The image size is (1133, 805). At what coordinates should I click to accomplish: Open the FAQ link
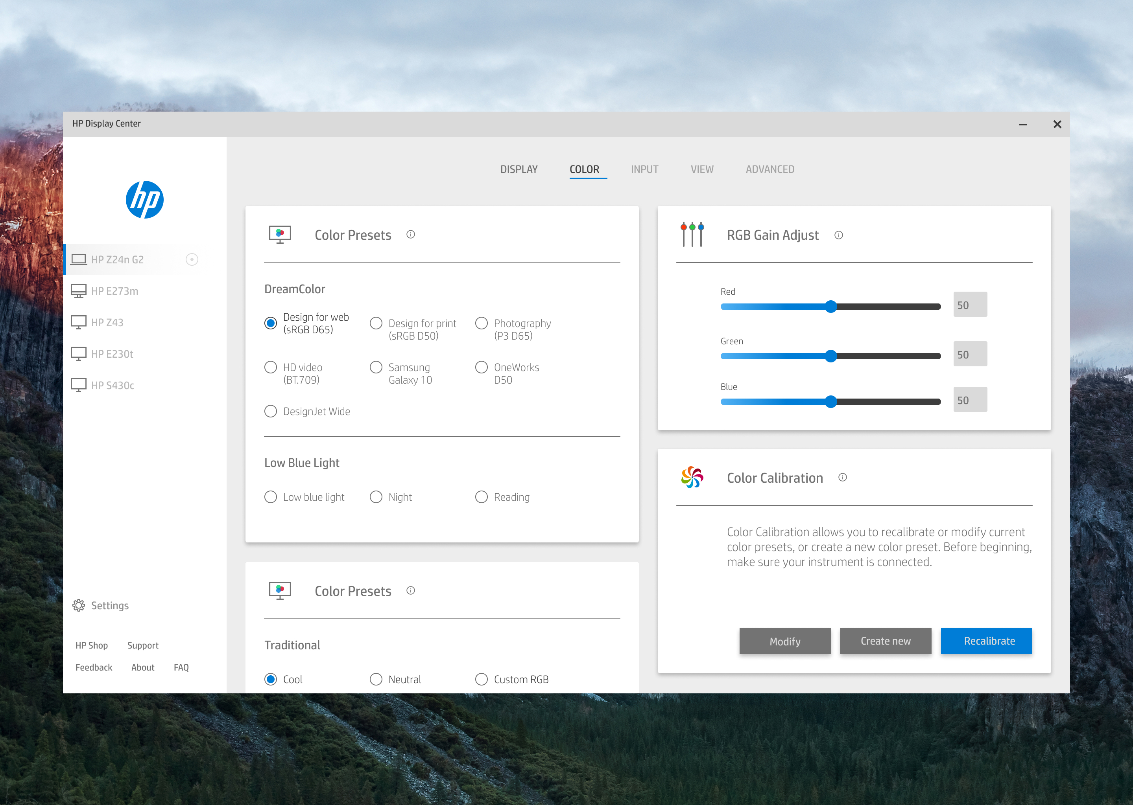pos(181,668)
